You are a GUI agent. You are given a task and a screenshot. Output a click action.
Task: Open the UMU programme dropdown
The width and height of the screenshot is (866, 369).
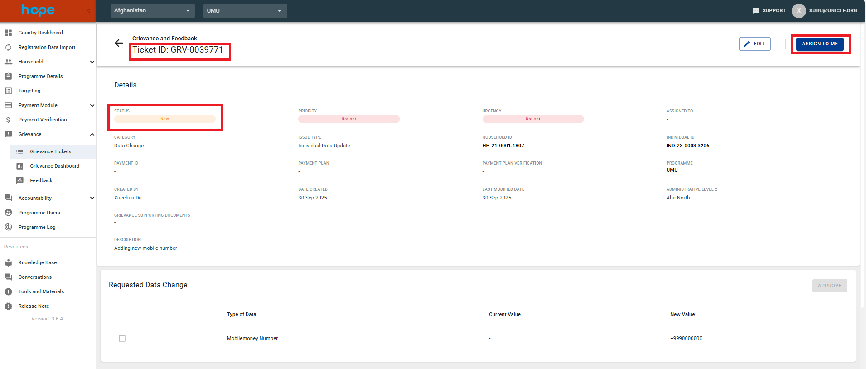pos(245,10)
